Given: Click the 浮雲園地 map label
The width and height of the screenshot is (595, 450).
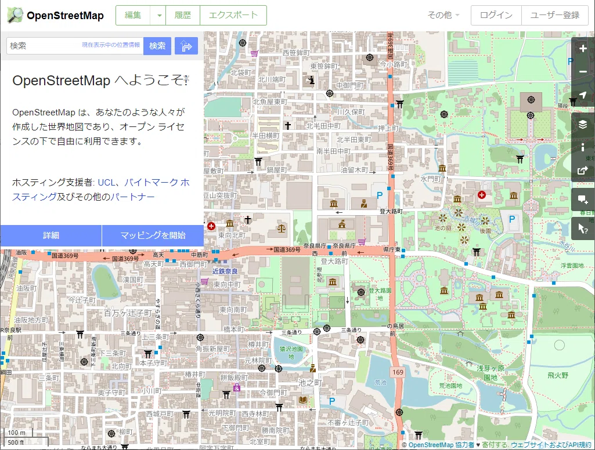Looking at the screenshot, I should pyautogui.click(x=572, y=266).
